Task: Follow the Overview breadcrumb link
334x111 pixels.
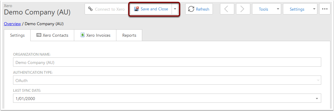Action: pyautogui.click(x=12, y=24)
